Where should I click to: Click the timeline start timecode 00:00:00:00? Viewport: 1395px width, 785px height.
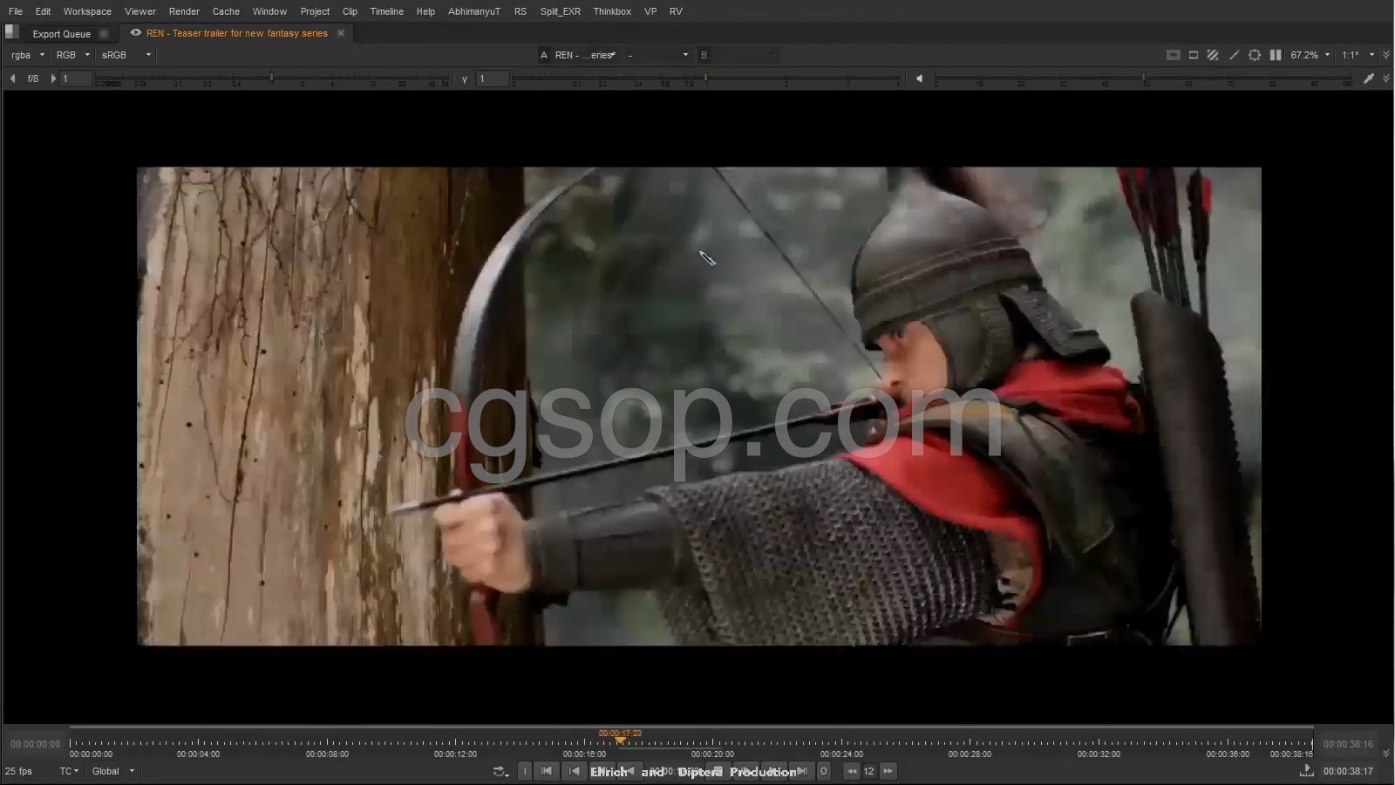[36, 744]
